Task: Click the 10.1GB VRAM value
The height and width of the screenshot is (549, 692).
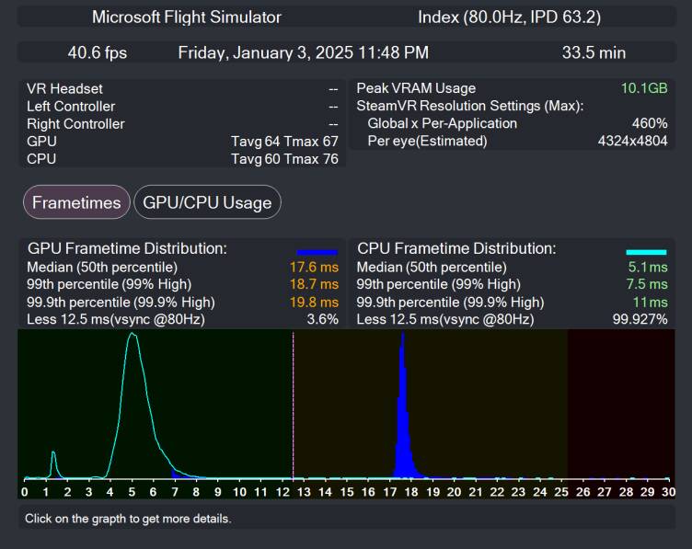Action: [x=644, y=88]
